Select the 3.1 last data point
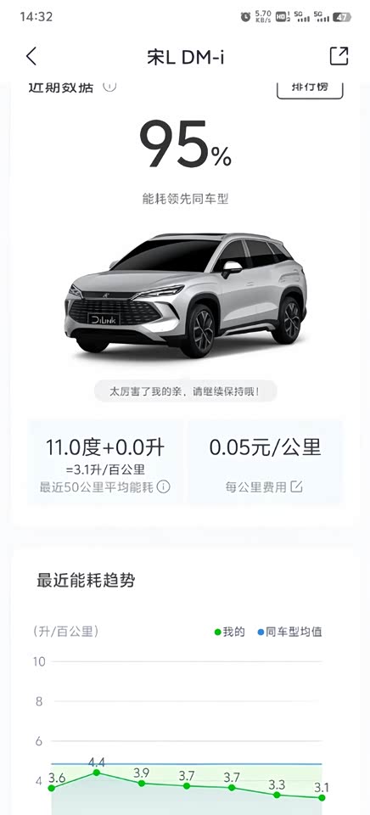 pyautogui.click(x=322, y=797)
